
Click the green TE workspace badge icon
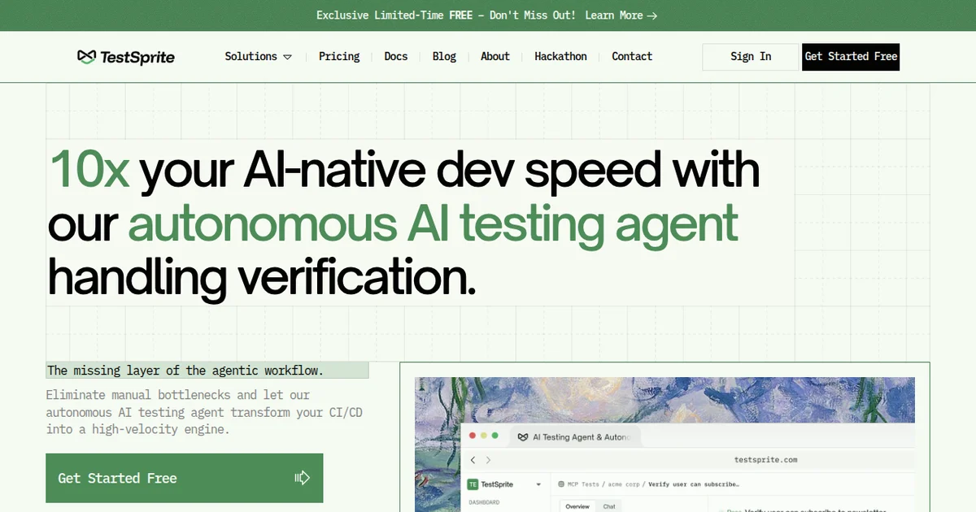473,484
